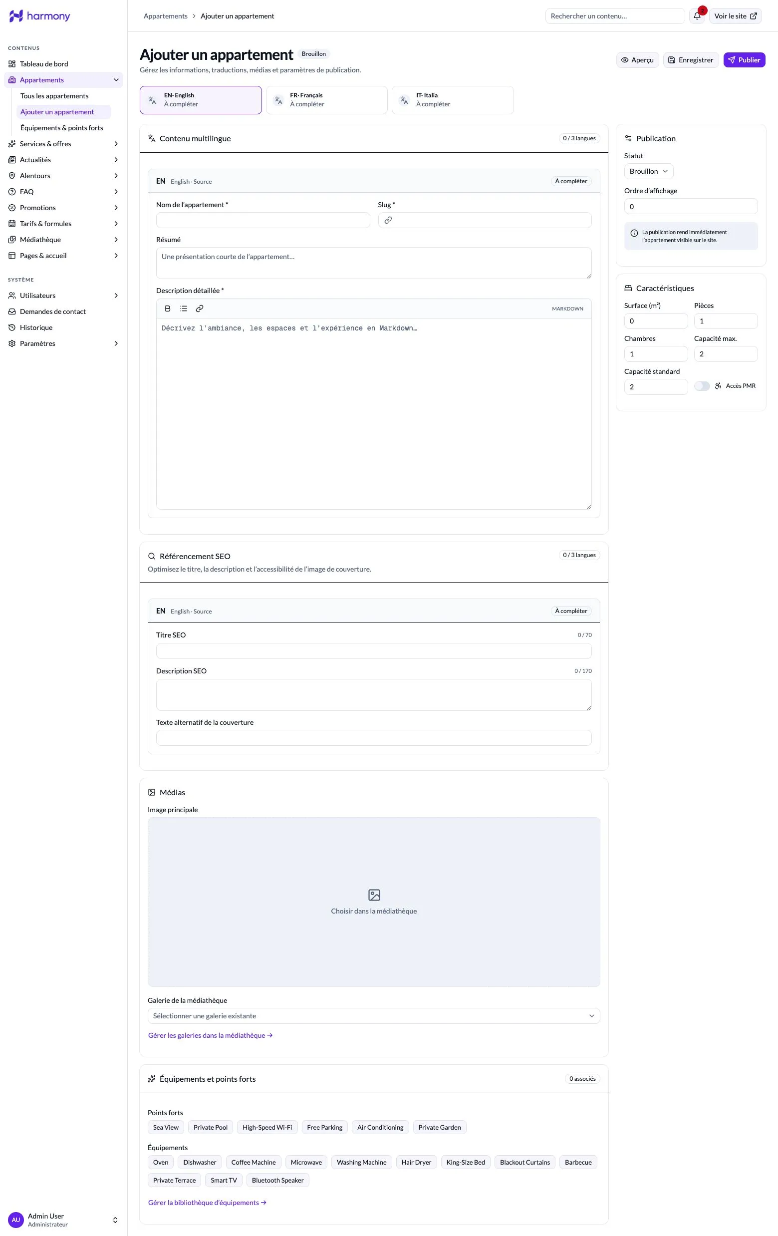Toggle the Air Conditioning chip
The height and width of the screenshot is (1236, 778).
[x=380, y=1127]
